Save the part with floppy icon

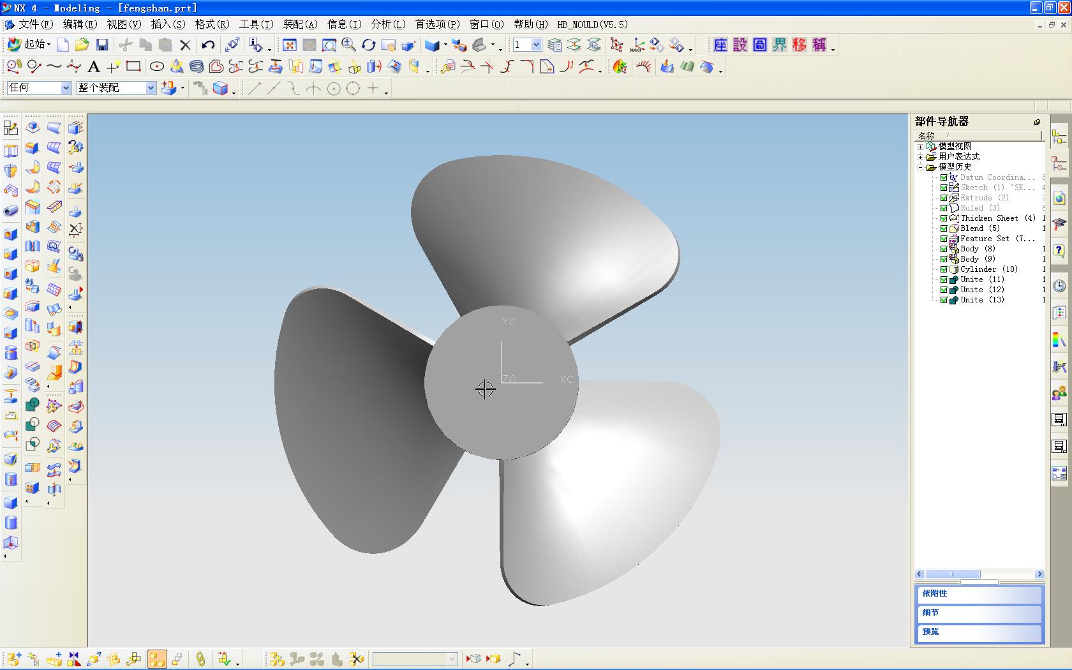click(x=102, y=45)
